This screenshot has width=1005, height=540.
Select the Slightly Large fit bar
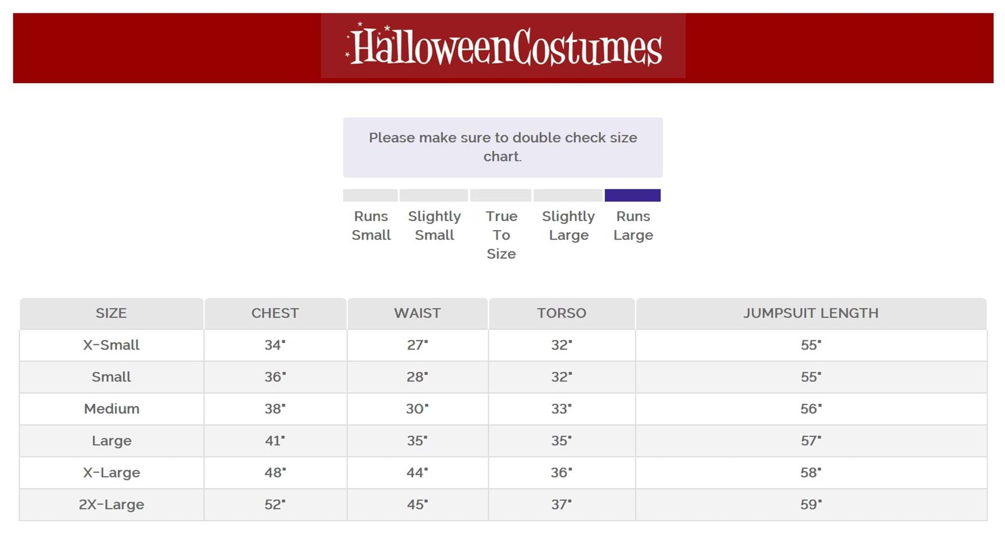[x=568, y=195]
